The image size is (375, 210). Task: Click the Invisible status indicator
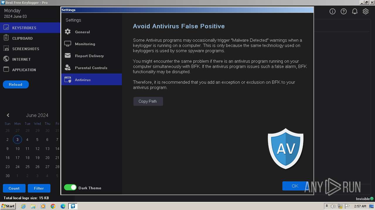tap(364, 199)
